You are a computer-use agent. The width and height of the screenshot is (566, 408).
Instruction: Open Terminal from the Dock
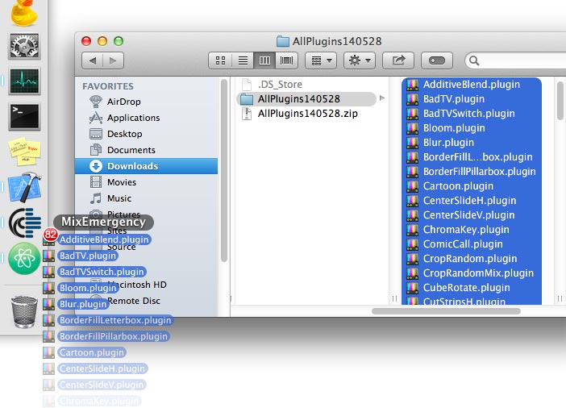(x=24, y=117)
